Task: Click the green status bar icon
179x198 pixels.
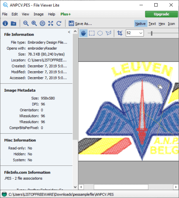Action: point(4,194)
